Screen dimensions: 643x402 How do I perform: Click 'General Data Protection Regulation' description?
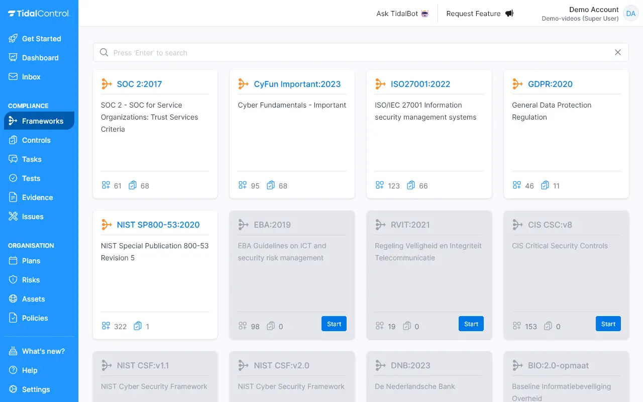click(552, 111)
